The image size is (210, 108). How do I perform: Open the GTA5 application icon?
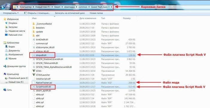[x=34, y=71]
